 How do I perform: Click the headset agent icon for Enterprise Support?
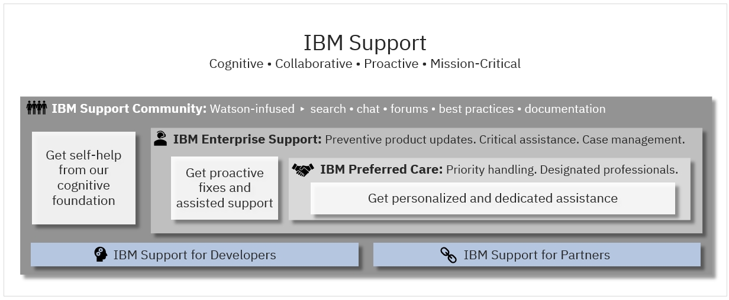click(160, 139)
